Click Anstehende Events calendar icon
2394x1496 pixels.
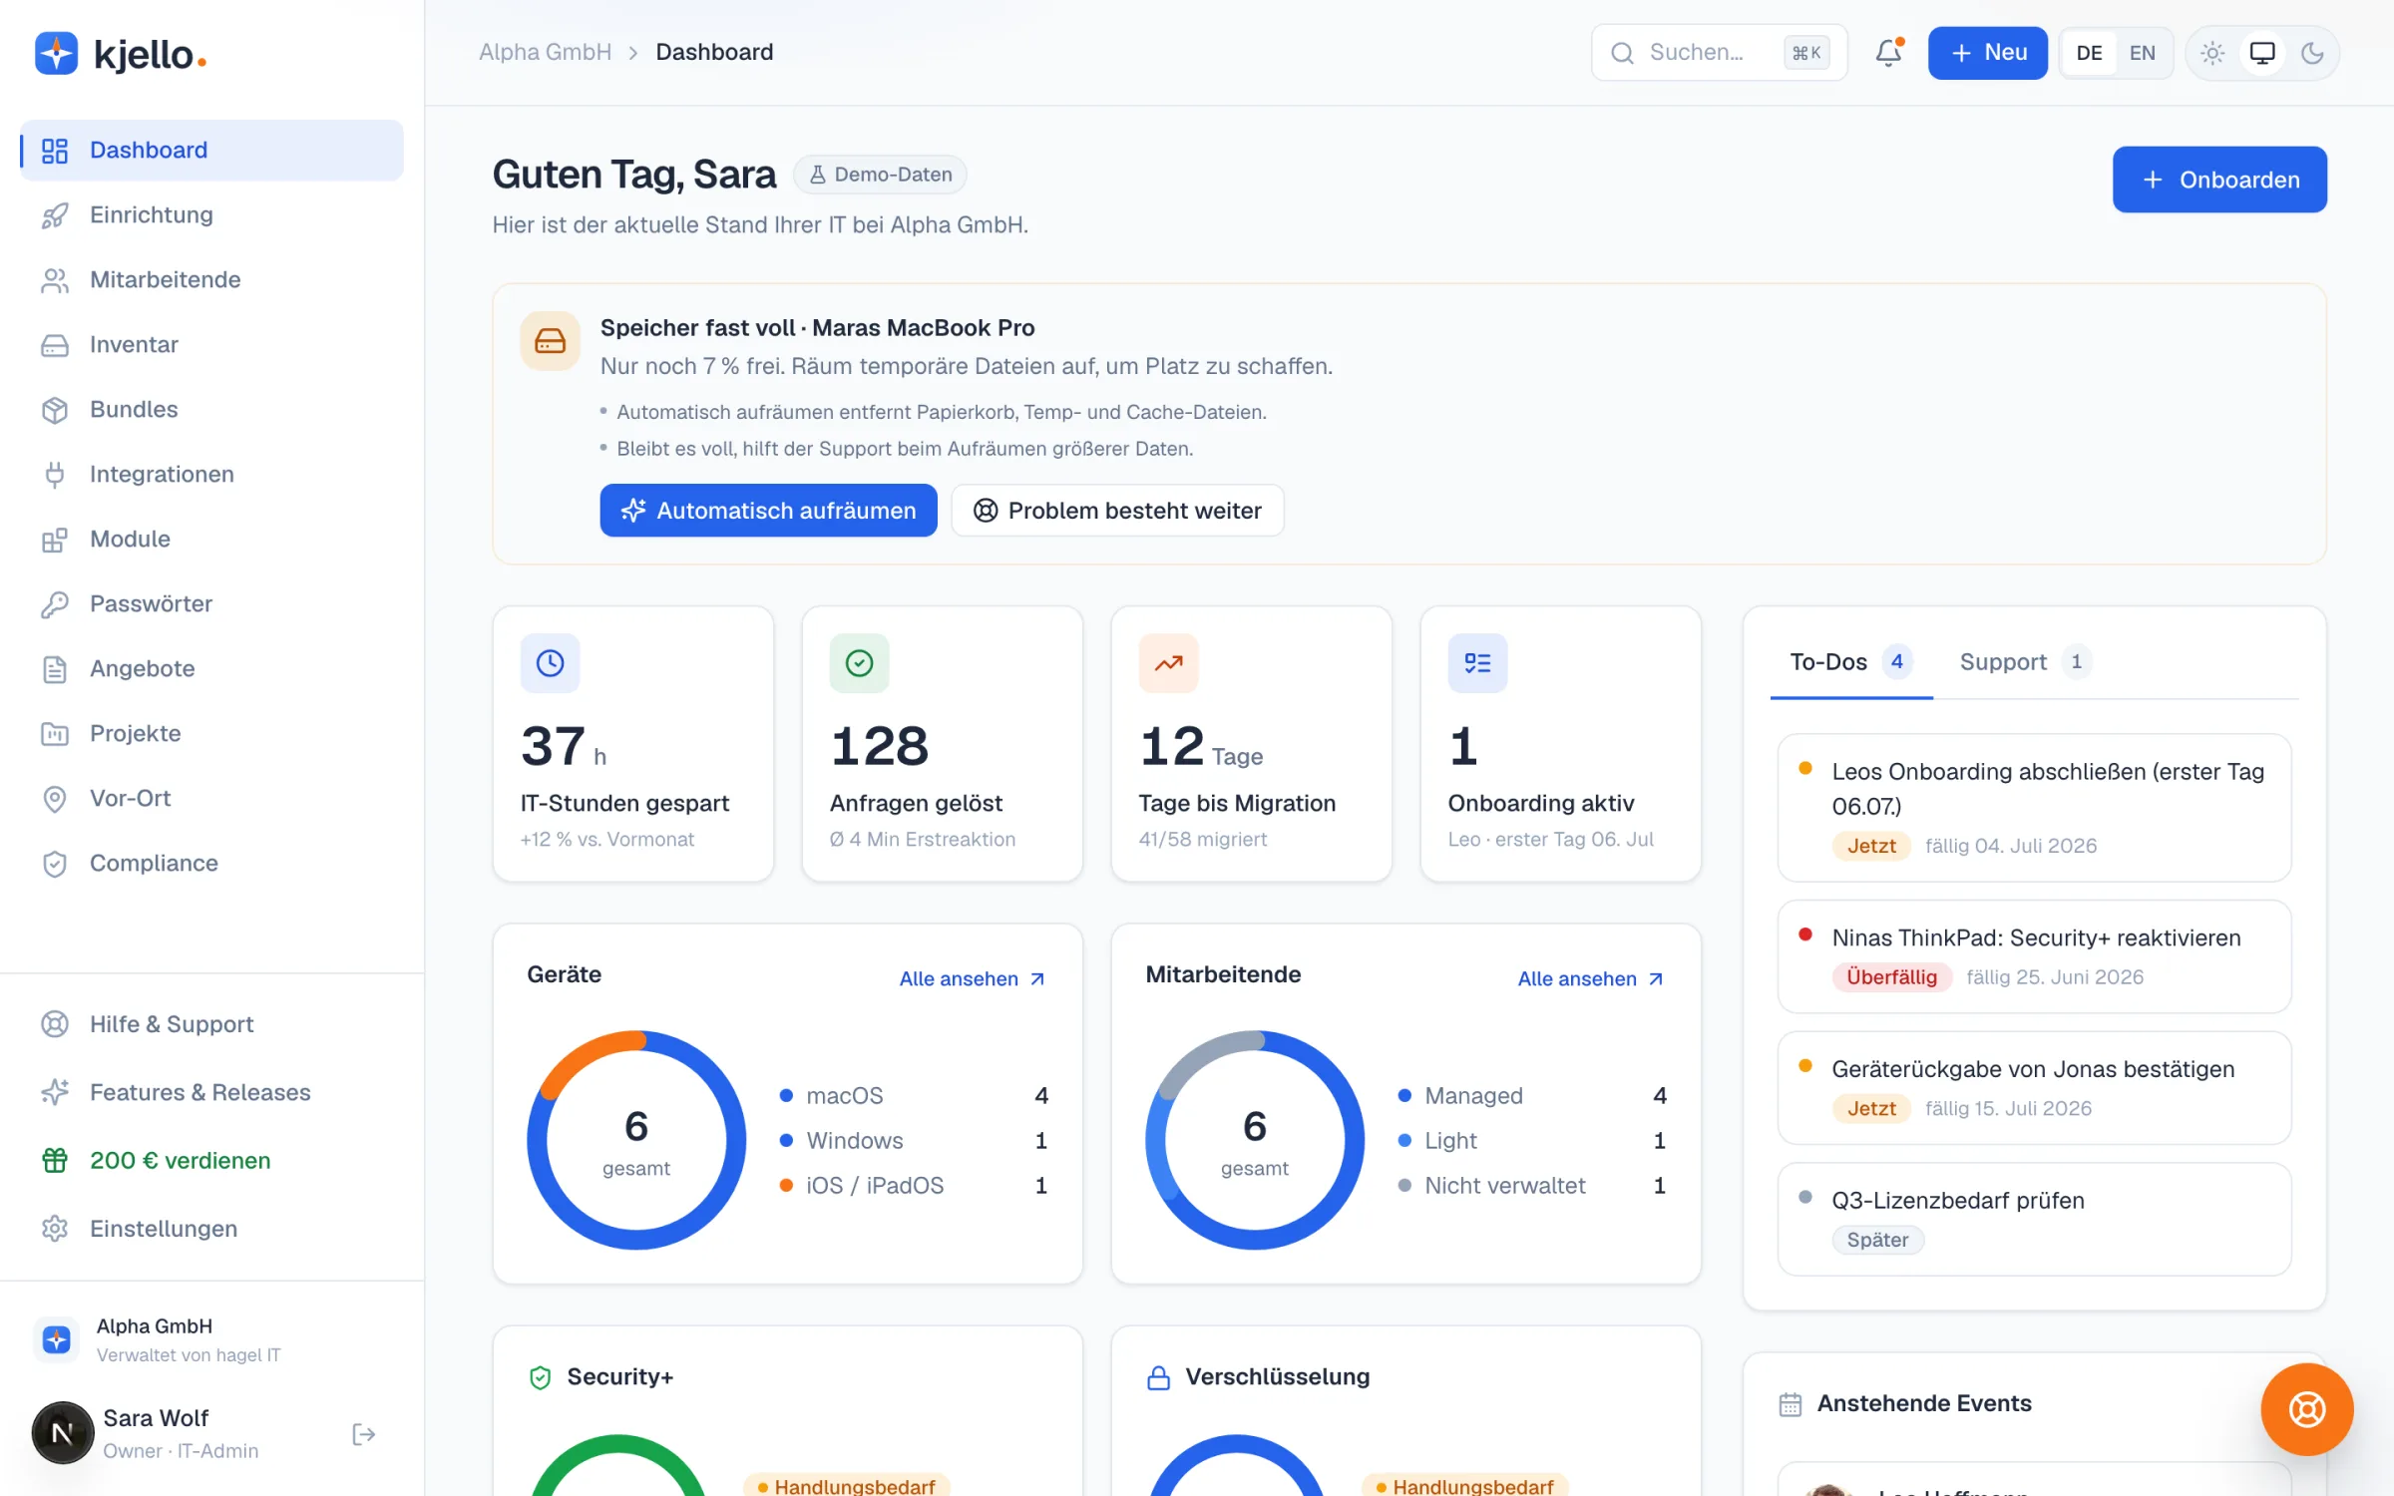point(1791,1404)
